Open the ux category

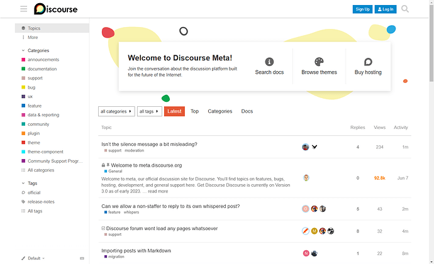click(30, 97)
